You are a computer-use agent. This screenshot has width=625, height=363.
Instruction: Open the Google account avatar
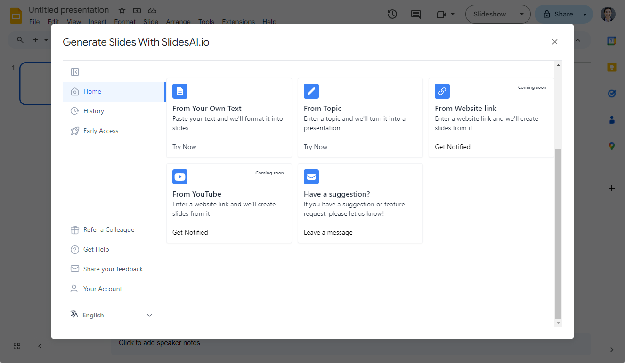[x=608, y=14]
